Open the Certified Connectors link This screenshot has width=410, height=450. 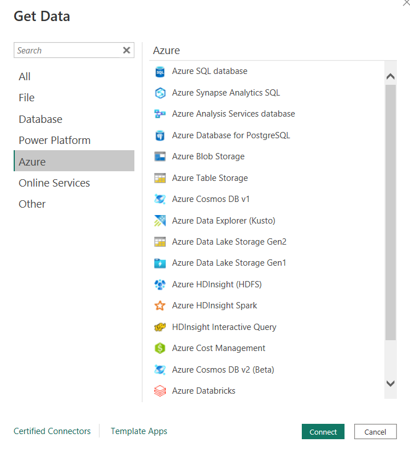(52, 431)
